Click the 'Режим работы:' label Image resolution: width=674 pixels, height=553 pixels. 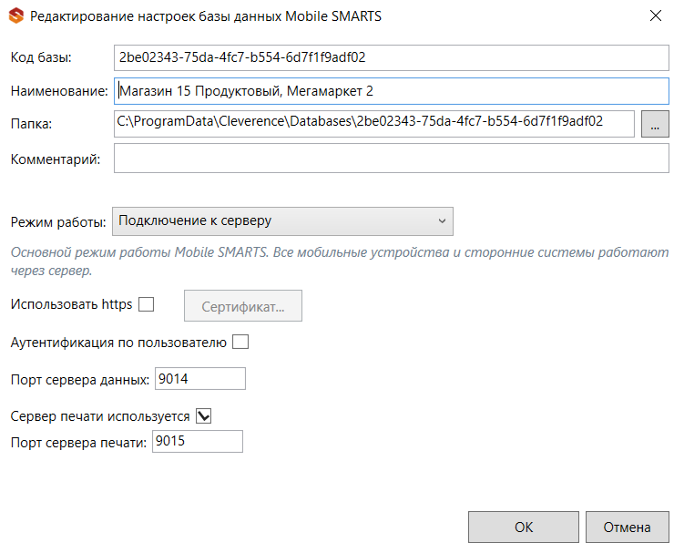pos(58,222)
